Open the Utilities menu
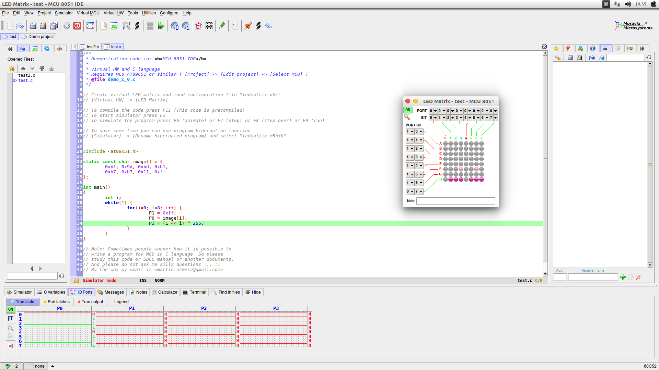This screenshot has height=370, width=659. (149, 13)
